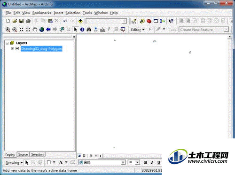Refresh the map view
Viewport: 235px width, 175px height.
pyautogui.click(x=91, y=156)
